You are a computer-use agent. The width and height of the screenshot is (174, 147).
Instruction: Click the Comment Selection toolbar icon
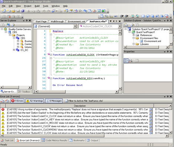[132, 16]
